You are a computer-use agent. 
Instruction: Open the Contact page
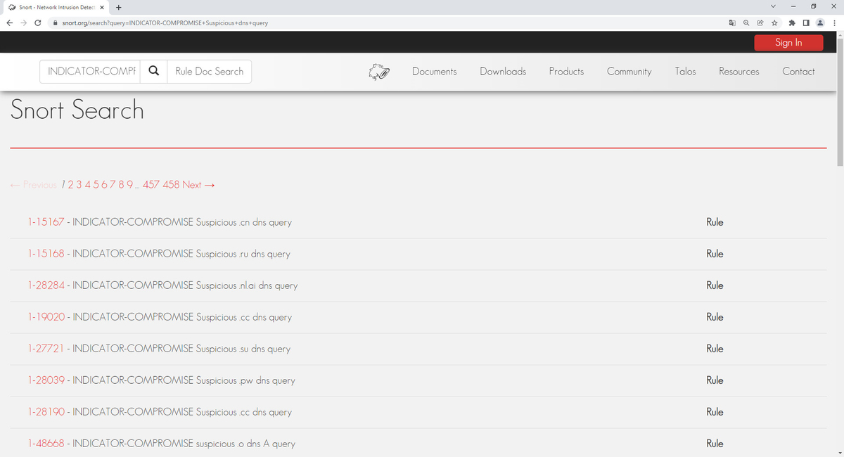[798, 71]
